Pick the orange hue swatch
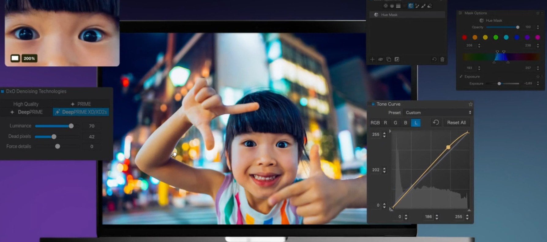 click(475, 37)
